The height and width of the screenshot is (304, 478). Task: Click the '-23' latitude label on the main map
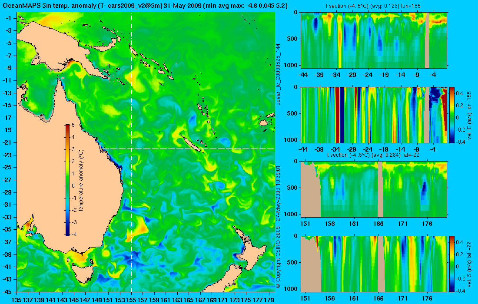[8, 155]
